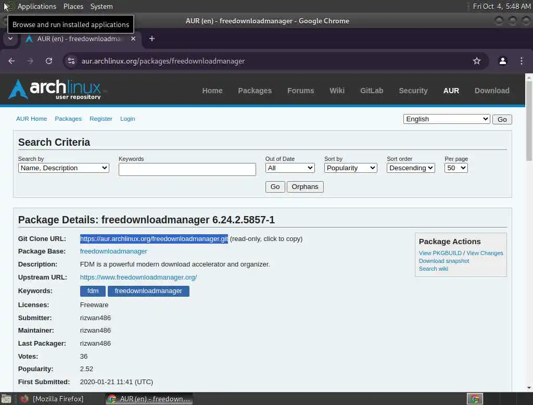
Task: Click the Votes value 36
Action: pos(84,357)
